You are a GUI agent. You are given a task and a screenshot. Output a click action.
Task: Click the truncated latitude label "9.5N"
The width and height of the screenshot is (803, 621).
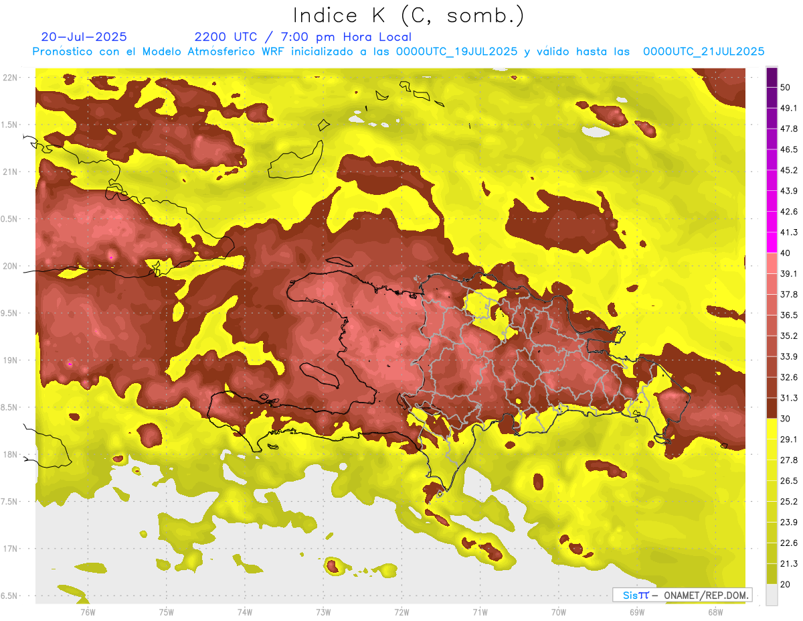click(x=9, y=313)
